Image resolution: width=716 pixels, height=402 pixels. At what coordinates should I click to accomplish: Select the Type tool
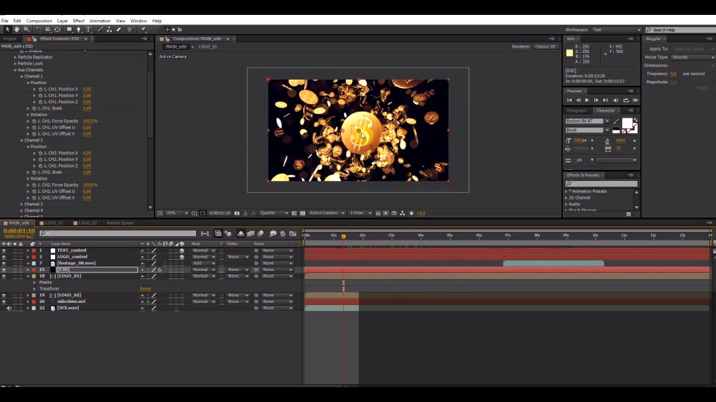[88, 30]
